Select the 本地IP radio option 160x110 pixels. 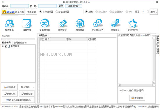point(86,12)
